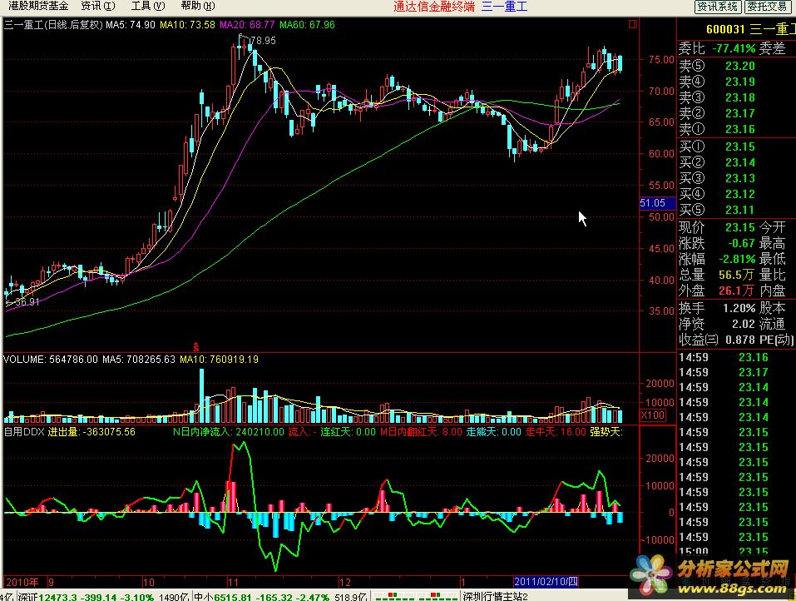Click the 资讯系统 button
796x601 pixels.
click(x=717, y=7)
